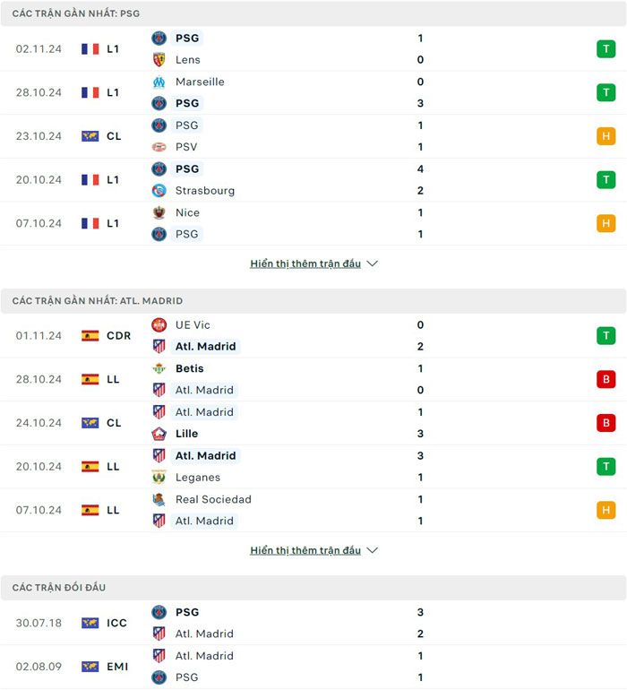Select the France flag on 28.10.24 Marseille match

[90, 92]
